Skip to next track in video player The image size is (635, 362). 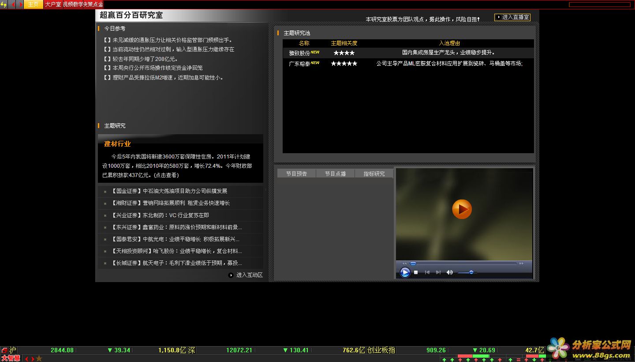pyautogui.click(x=438, y=272)
